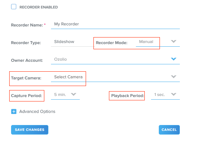Click the Target Camera chevron arrow
The image size is (202, 150).
[174, 77]
